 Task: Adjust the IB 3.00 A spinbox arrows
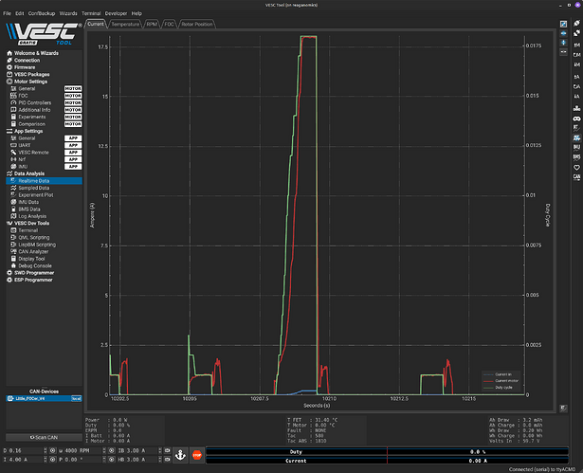pyautogui.click(x=160, y=450)
